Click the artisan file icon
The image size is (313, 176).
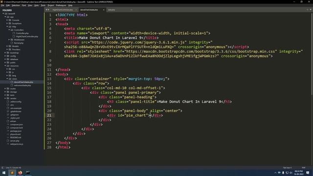8,121
